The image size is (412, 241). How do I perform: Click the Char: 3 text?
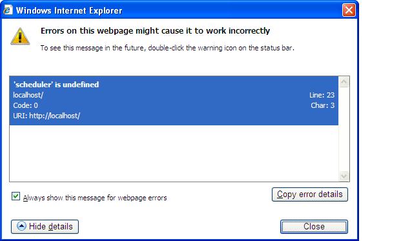tap(322, 105)
